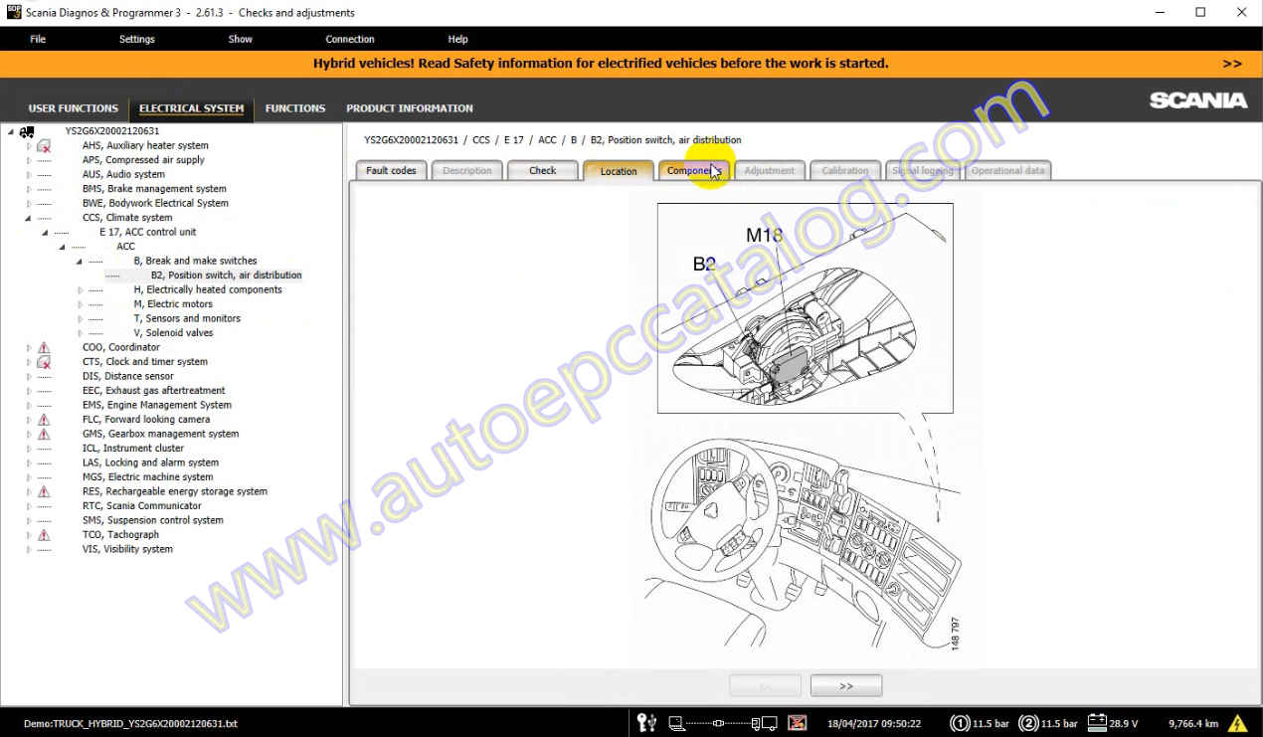Click the warning triangle next to TCO, Tachograph
This screenshot has width=1263, height=737.
(x=43, y=534)
